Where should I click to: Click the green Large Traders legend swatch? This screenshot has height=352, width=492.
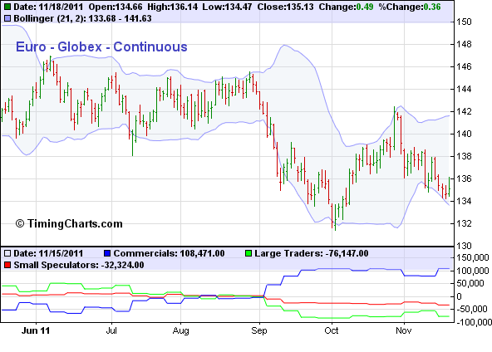coord(248,253)
